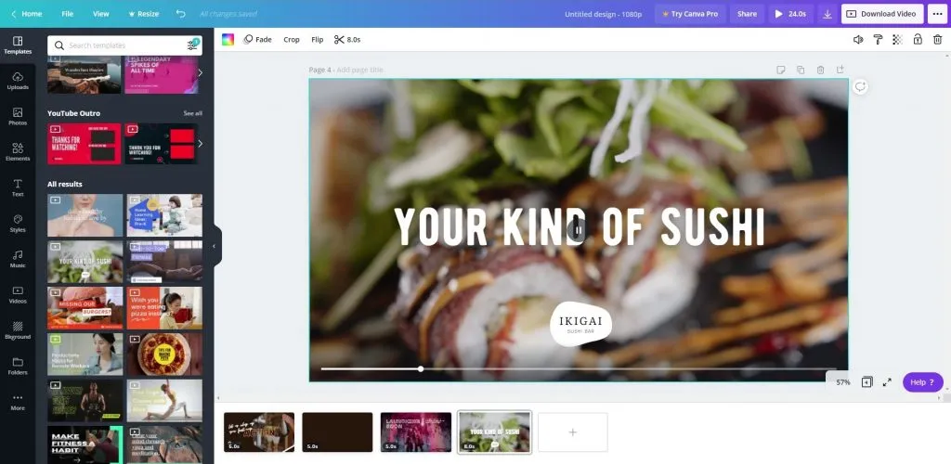Click Try Canva Pro button
The image size is (951, 464).
coord(690,13)
